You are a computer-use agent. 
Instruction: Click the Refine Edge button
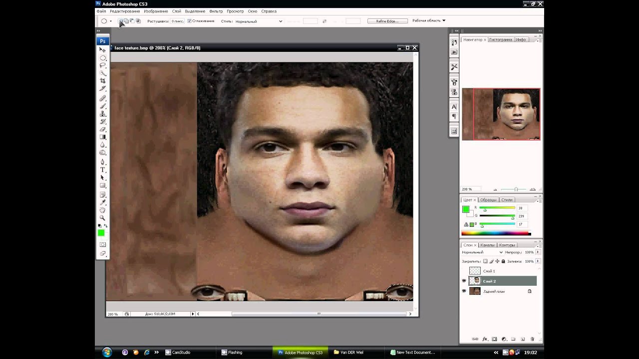(387, 21)
